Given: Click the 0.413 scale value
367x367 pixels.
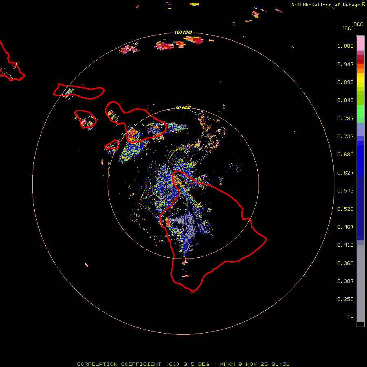Looking at the screenshot, I should pos(345,245).
